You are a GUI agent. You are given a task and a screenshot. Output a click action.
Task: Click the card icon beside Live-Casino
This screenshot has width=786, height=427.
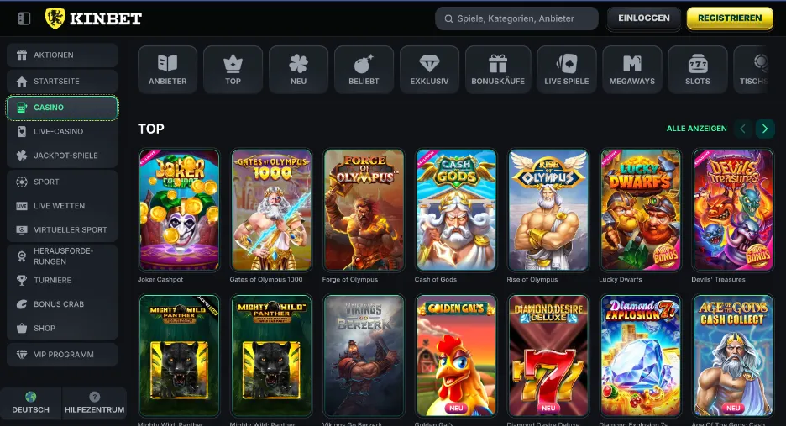click(22, 131)
